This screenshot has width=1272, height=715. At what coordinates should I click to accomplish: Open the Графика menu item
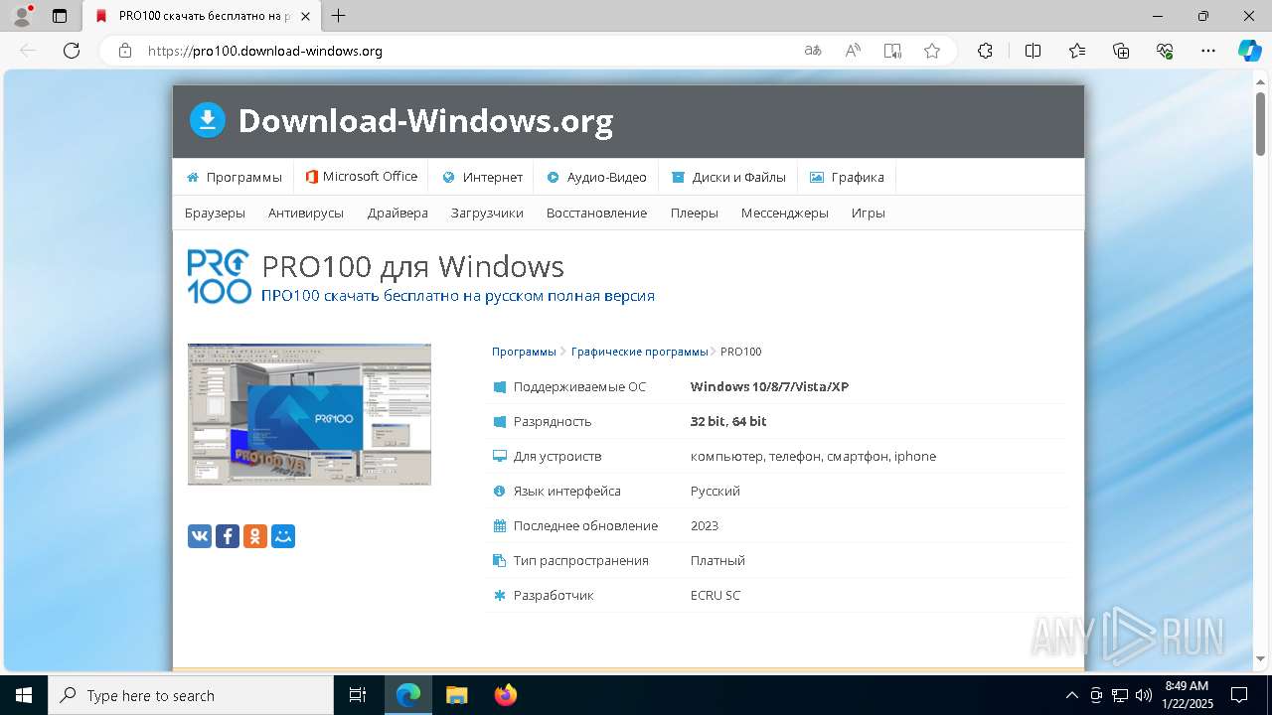[847, 177]
